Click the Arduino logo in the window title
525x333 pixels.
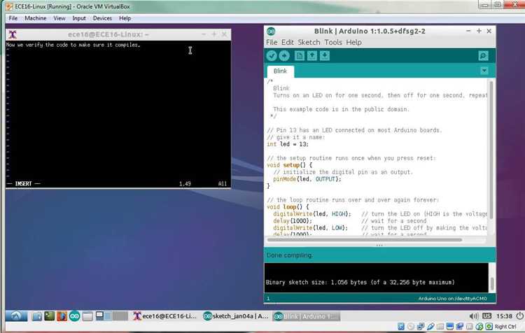tap(271, 31)
